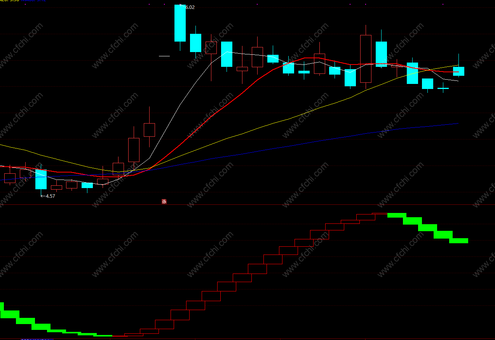Viewport: 495px width, 340px height.
Task: Select the 4.57 low price label
Action: coord(50,196)
